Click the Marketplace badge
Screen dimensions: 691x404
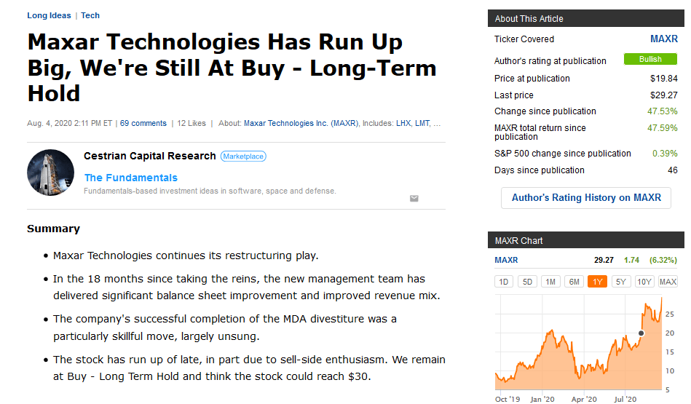(x=243, y=157)
